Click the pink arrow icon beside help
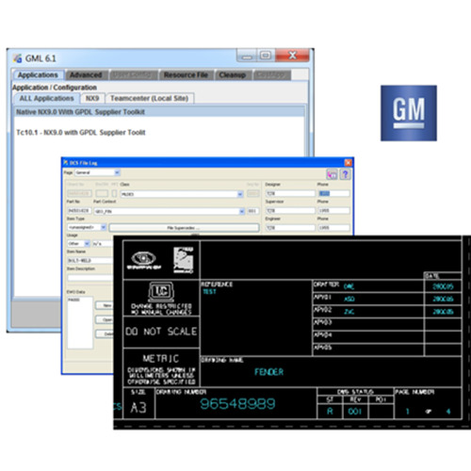This screenshot has height=471, width=471. pos(333,174)
